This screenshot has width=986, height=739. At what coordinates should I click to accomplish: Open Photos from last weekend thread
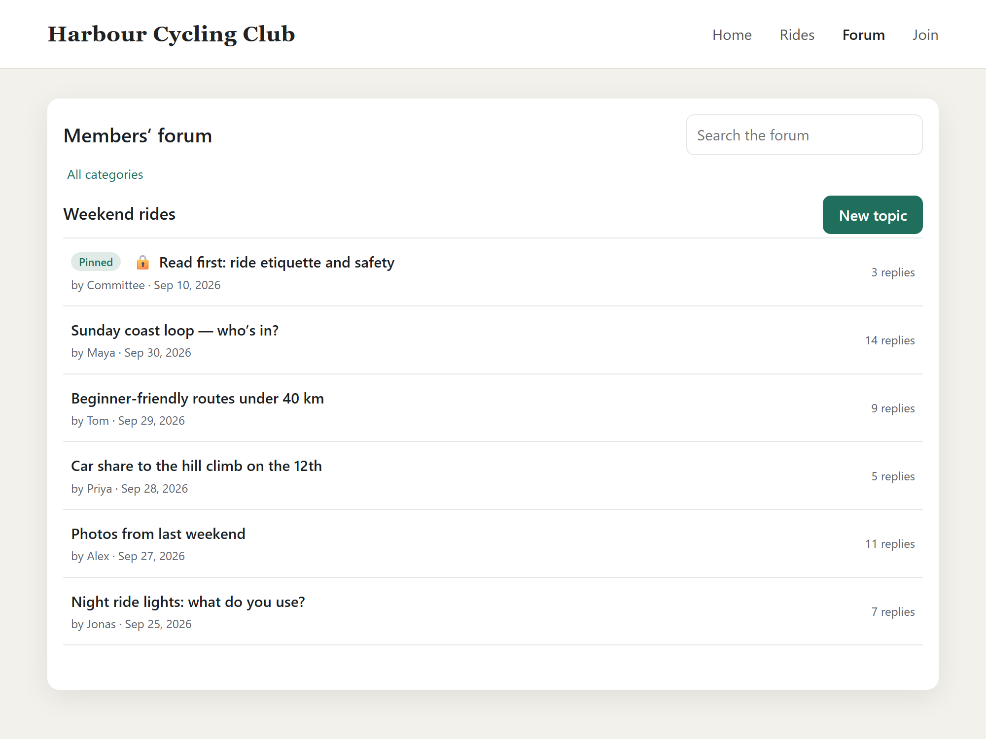[158, 534]
